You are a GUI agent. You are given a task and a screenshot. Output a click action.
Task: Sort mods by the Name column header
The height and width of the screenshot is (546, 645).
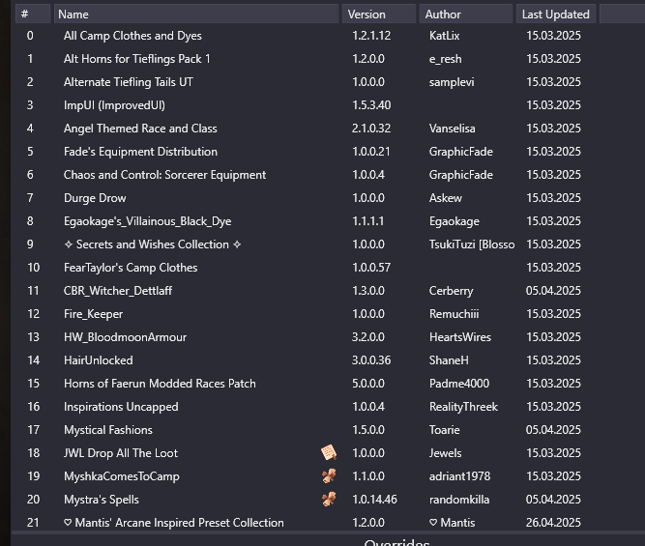point(196,14)
